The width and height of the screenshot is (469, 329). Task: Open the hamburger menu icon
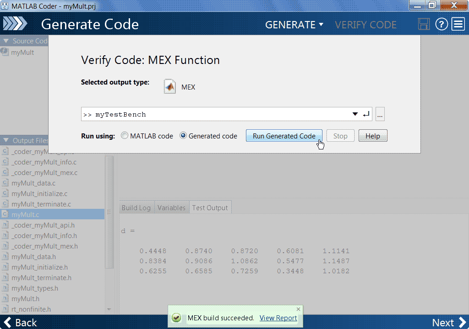tap(458, 24)
